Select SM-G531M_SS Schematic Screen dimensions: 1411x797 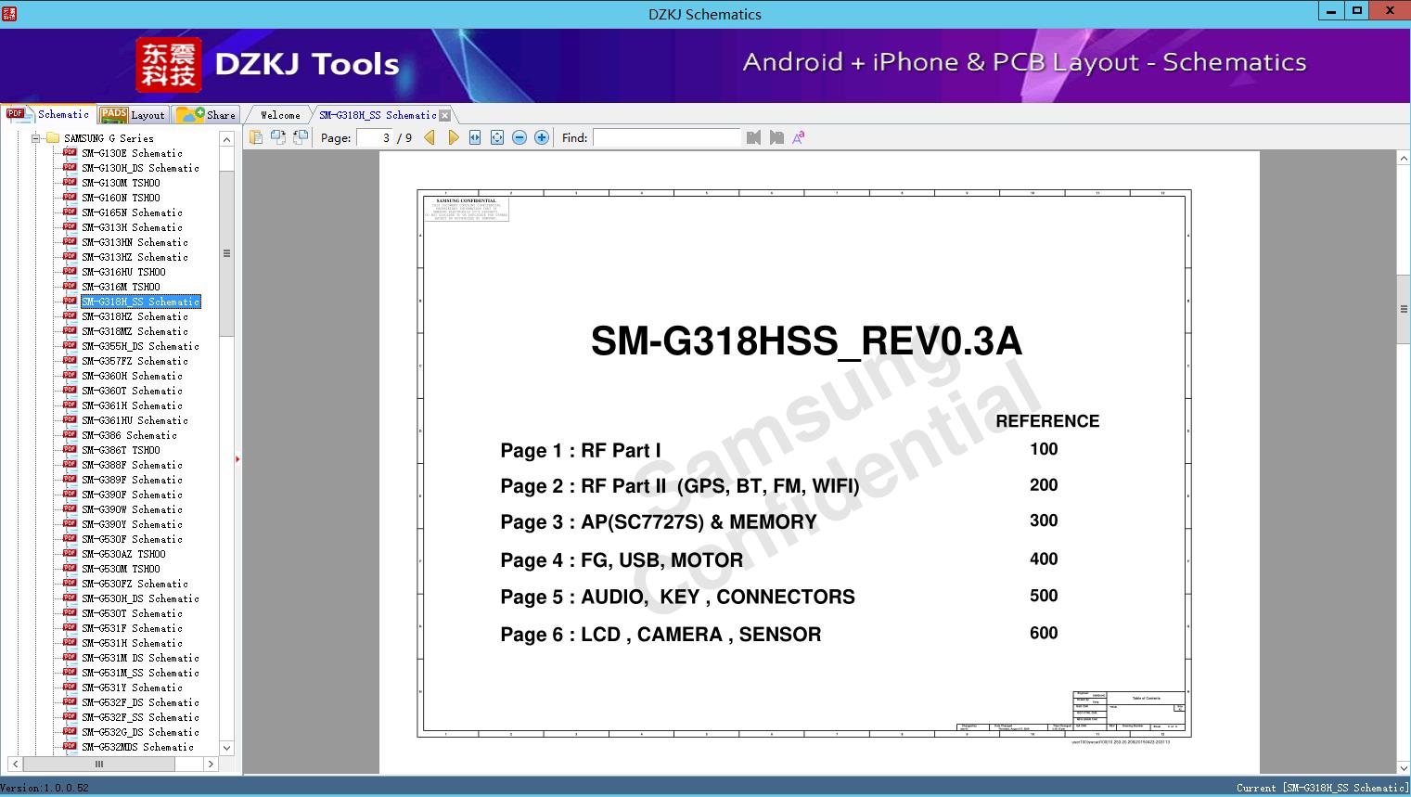[x=140, y=673]
